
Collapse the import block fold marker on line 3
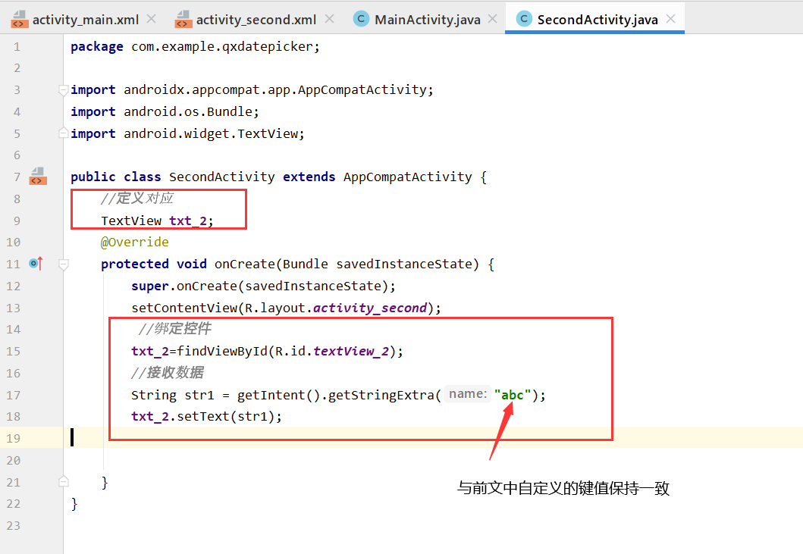(64, 91)
